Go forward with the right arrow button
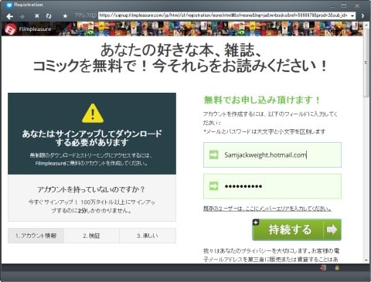 [22, 16]
